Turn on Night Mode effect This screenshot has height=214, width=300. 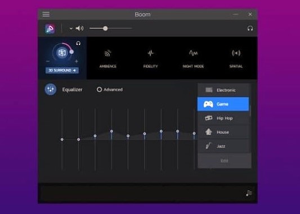click(x=193, y=58)
